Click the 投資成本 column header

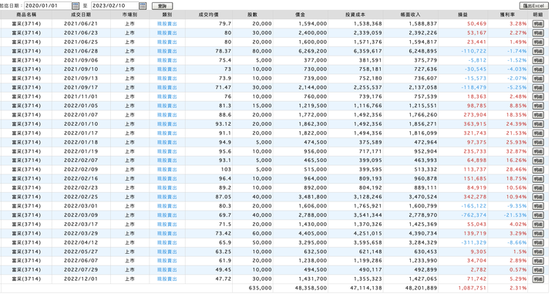(355, 15)
